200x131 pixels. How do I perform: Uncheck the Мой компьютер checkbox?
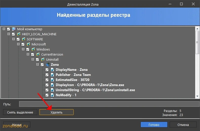[8, 29]
